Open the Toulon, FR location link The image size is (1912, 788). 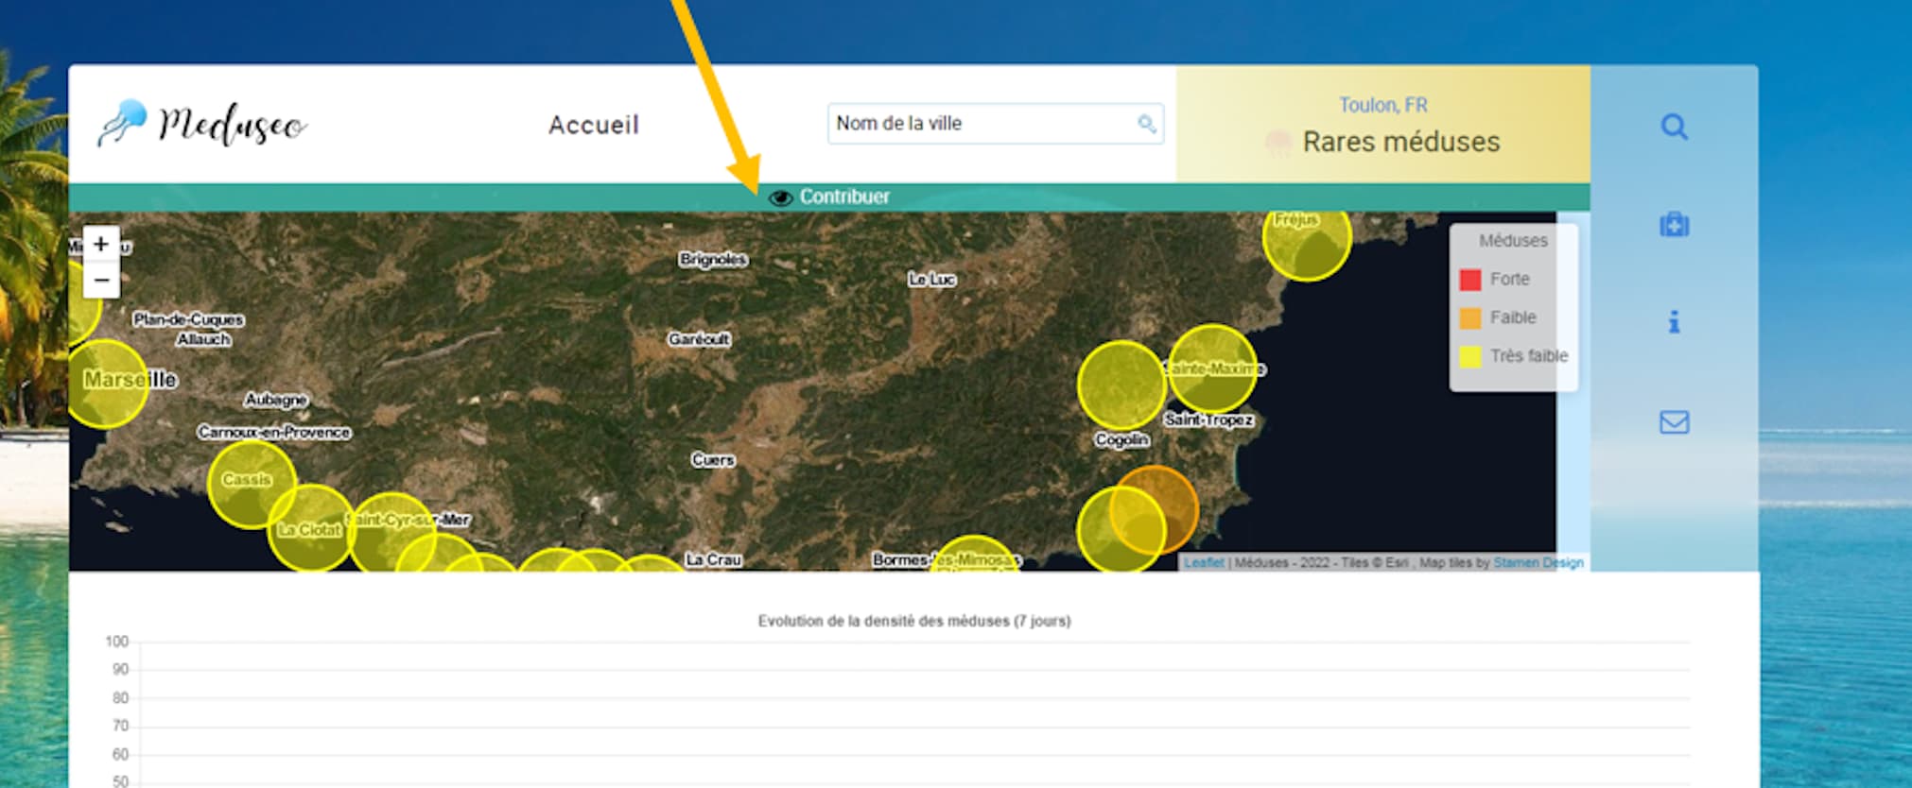(x=1382, y=105)
